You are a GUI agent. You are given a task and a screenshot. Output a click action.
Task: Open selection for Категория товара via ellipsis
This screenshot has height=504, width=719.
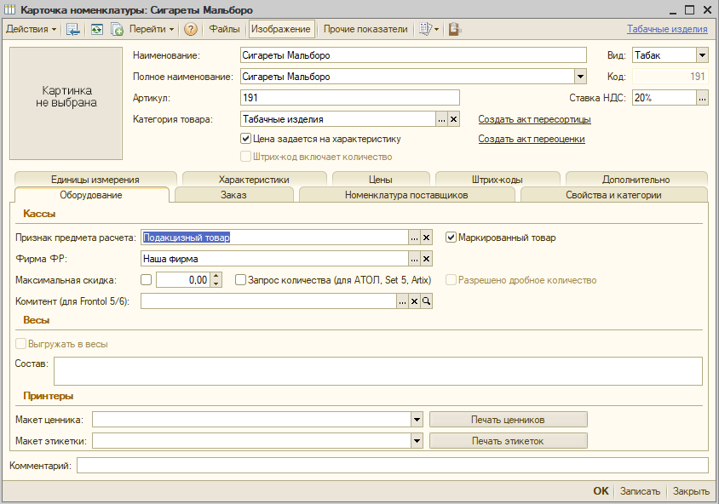click(441, 119)
